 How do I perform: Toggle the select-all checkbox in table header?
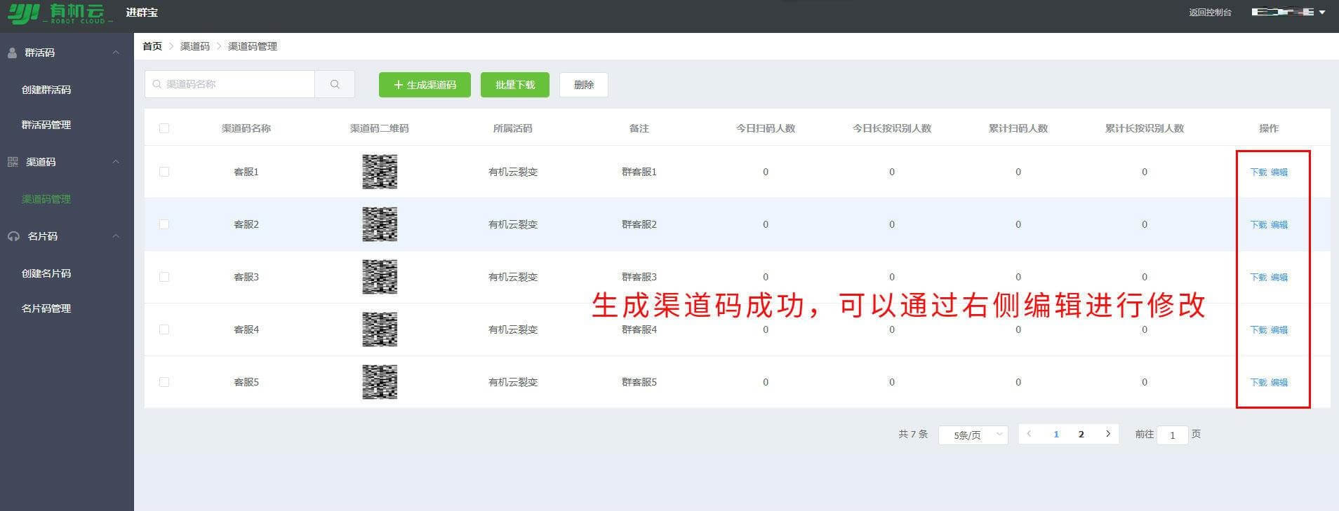164,128
